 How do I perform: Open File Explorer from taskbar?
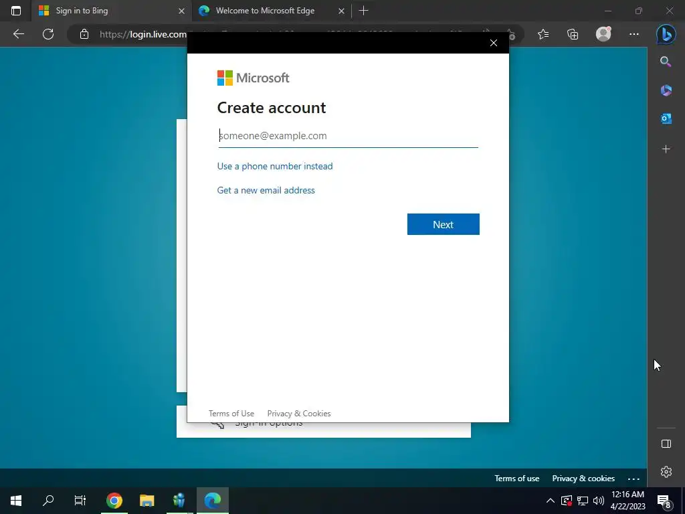(x=146, y=501)
